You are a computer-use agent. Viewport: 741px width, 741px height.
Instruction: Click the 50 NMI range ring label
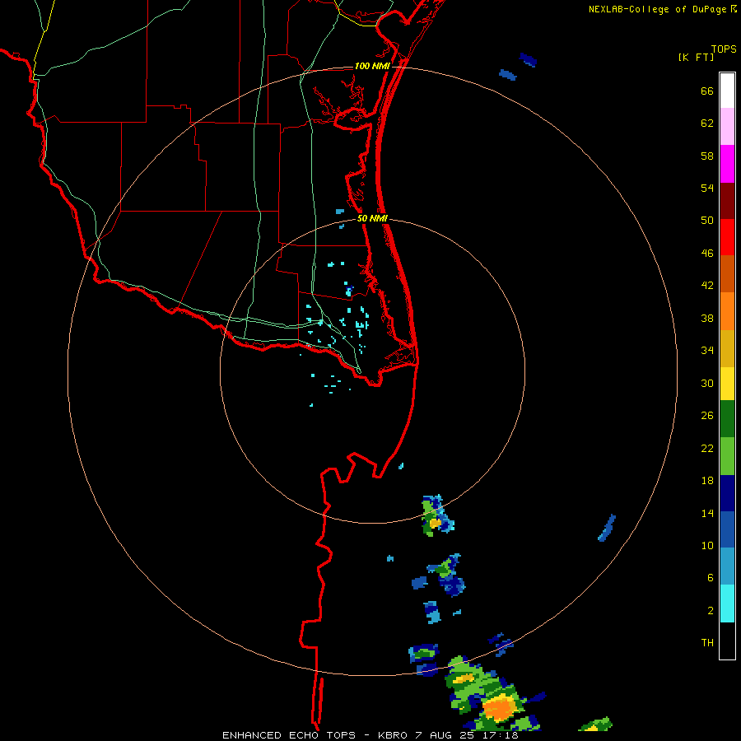(x=372, y=218)
